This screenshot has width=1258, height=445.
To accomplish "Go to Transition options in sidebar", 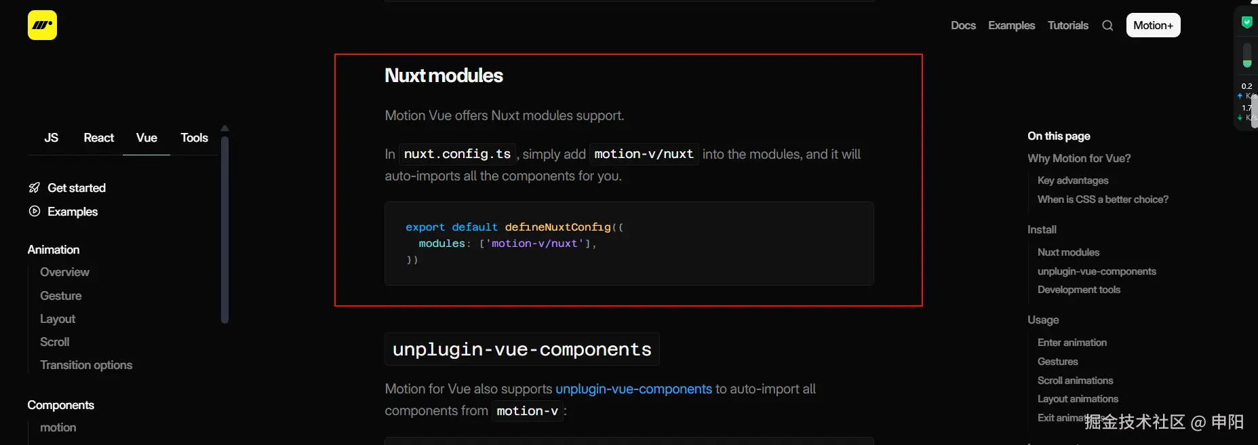I will [x=86, y=365].
